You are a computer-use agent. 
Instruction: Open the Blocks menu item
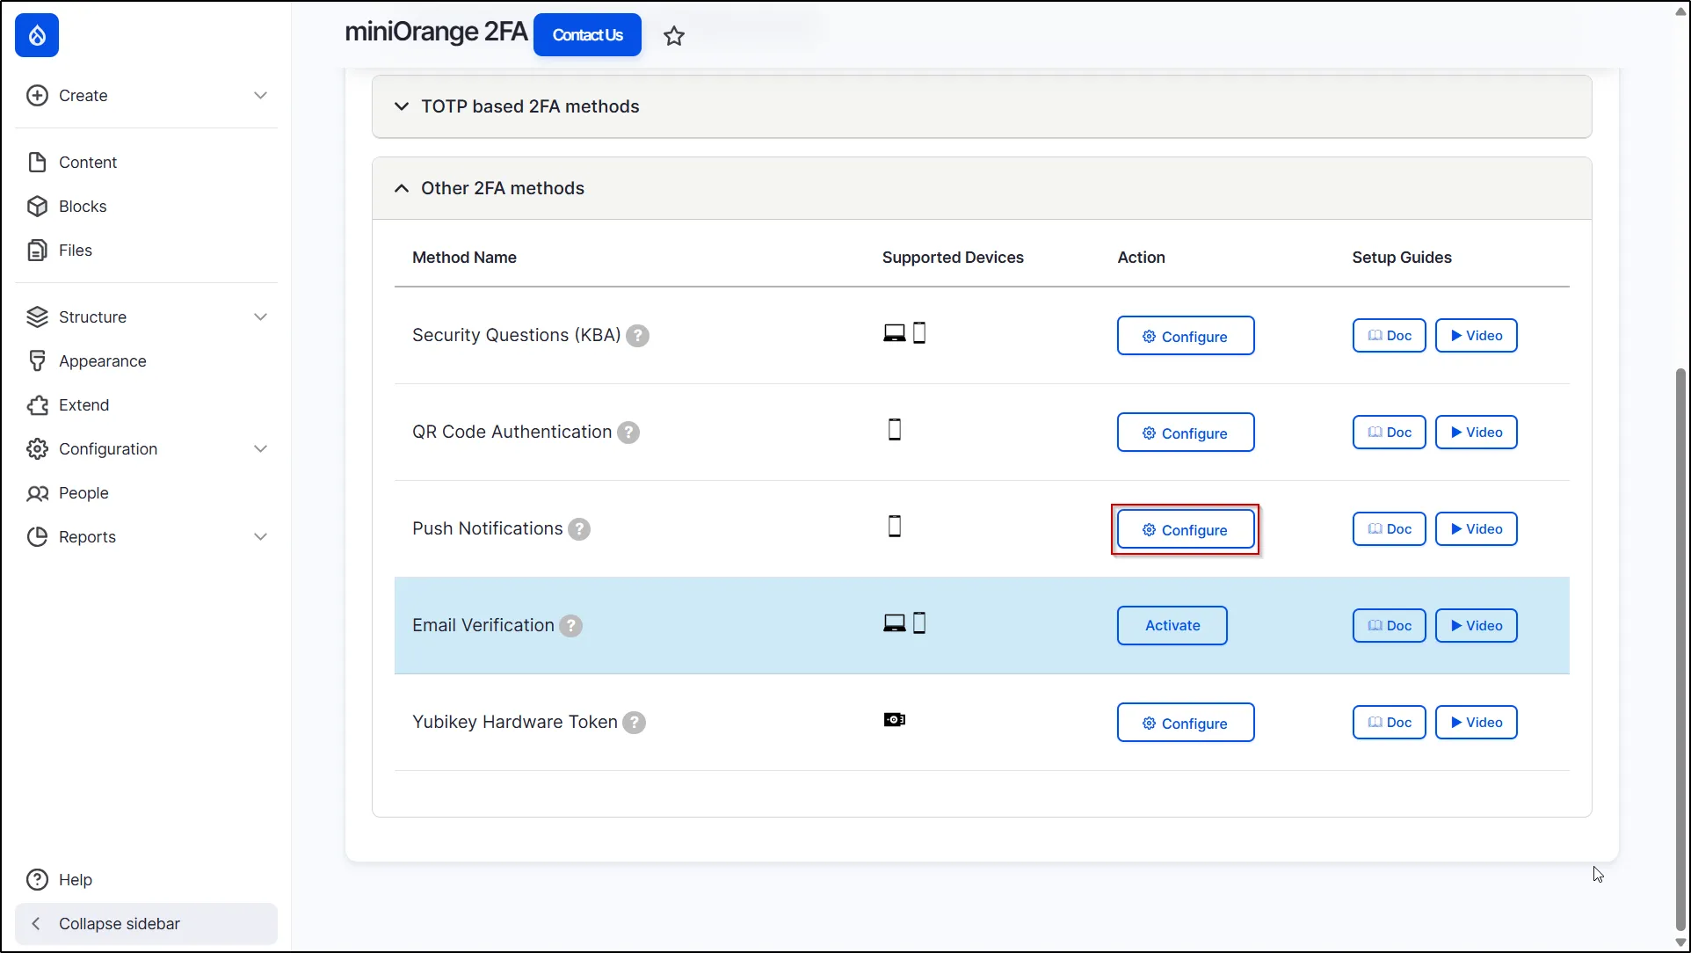click(83, 207)
